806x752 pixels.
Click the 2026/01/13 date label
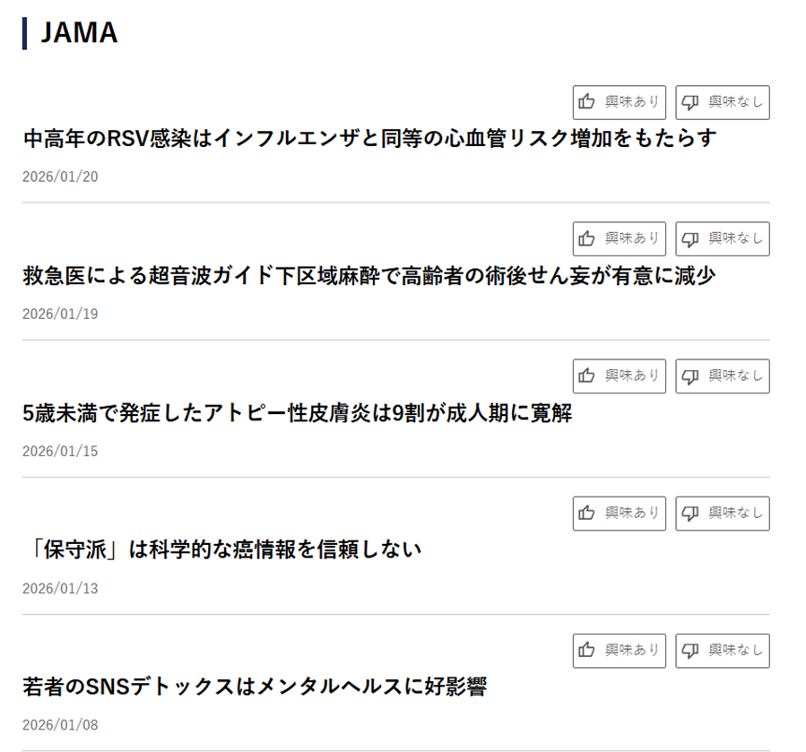tap(60, 589)
